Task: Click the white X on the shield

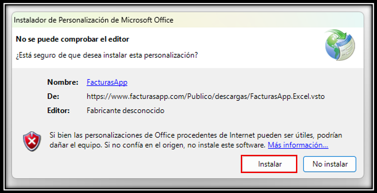Action: (x=31, y=141)
